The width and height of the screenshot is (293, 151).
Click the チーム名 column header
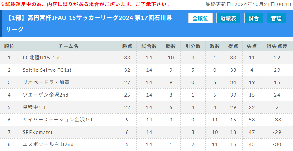pyautogui.click(x=68, y=46)
